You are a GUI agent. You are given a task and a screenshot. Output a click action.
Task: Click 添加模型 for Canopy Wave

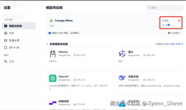(x=174, y=33)
